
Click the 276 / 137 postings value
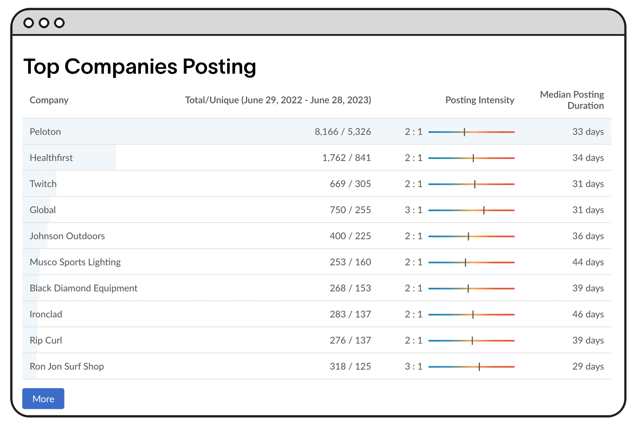coord(350,340)
